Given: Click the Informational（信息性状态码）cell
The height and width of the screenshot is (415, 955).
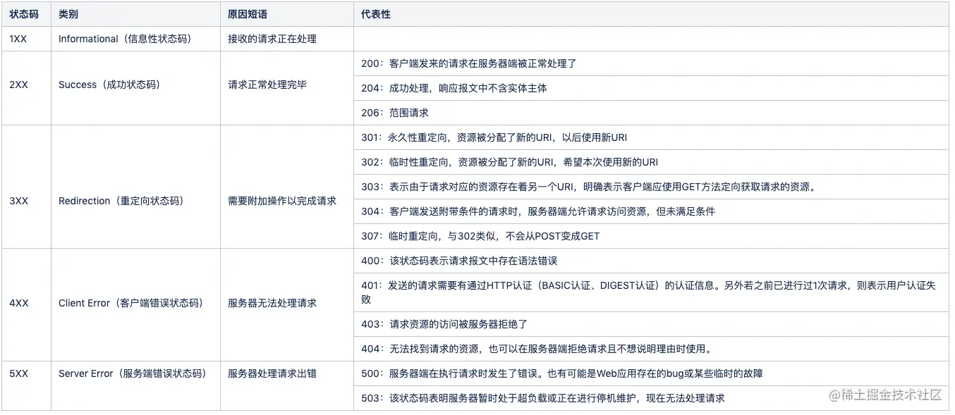Looking at the screenshot, I should click(135, 39).
